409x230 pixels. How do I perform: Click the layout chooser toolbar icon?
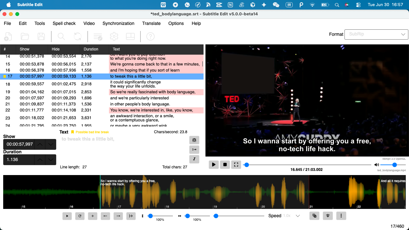coord(130,36)
